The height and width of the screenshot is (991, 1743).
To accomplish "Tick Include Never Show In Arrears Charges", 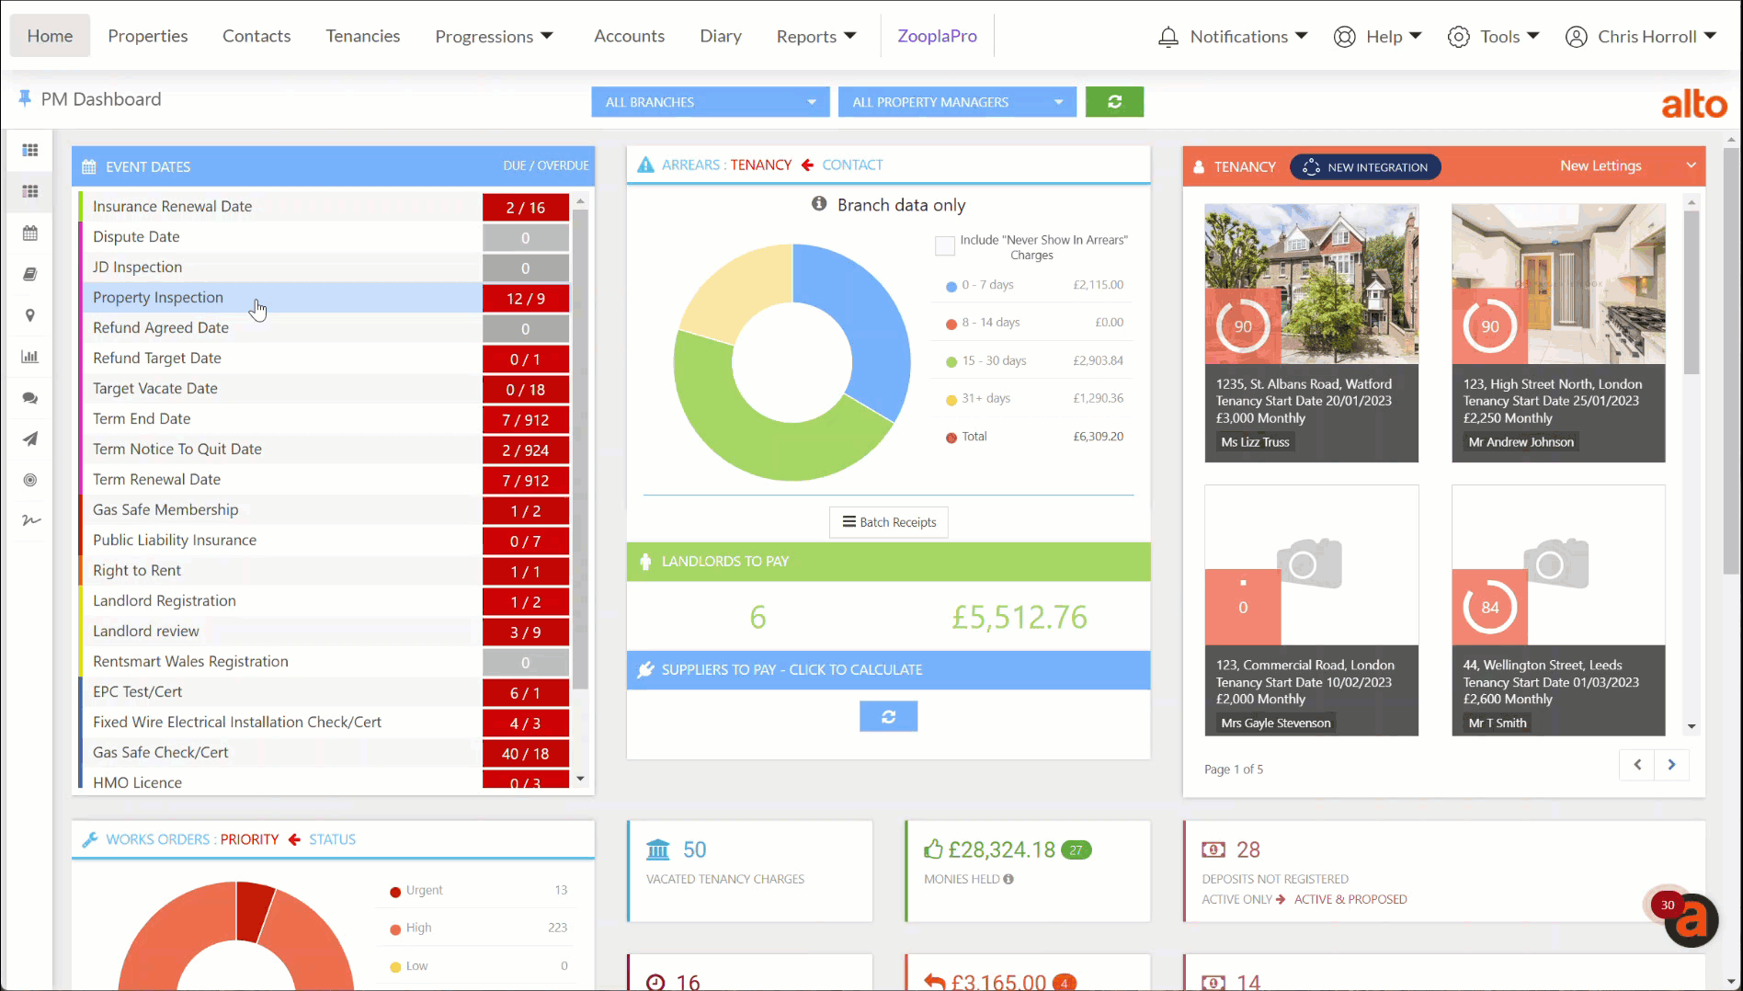I will click(x=944, y=245).
